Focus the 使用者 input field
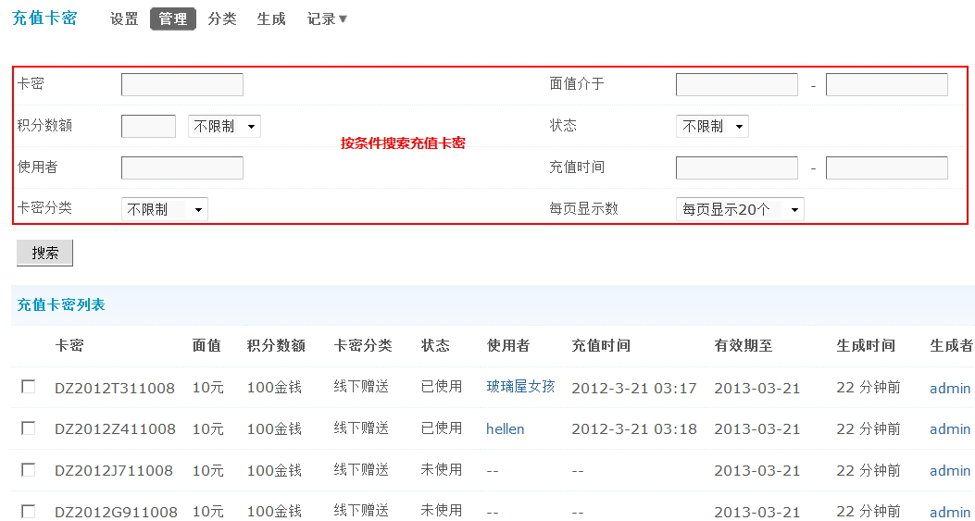 [182, 168]
